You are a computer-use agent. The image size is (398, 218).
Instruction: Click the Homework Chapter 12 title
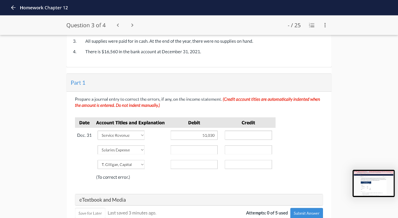pos(44,8)
